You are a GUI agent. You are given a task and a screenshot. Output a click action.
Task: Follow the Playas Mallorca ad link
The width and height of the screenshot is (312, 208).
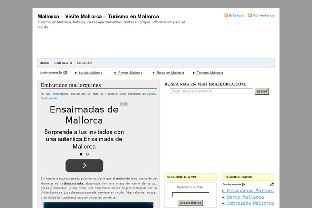pos(128,73)
